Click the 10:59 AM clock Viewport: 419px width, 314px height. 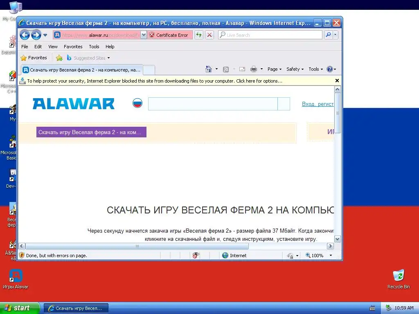point(404,308)
